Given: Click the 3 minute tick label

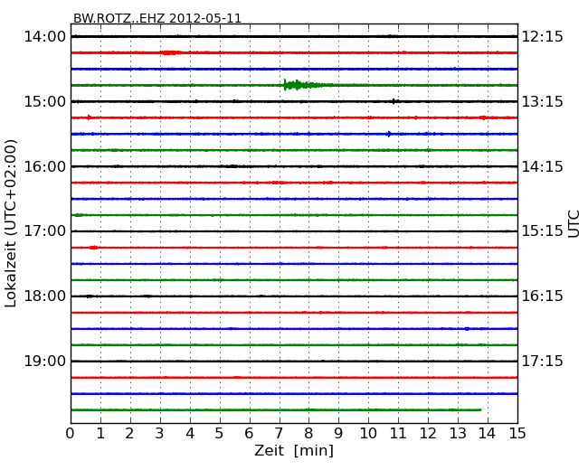Looking at the screenshot, I should tap(160, 434).
